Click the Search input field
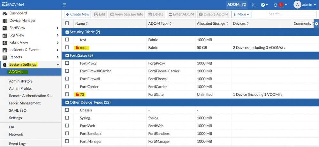This screenshot has height=147, width=319. pyautogui.click(x=291, y=14)
